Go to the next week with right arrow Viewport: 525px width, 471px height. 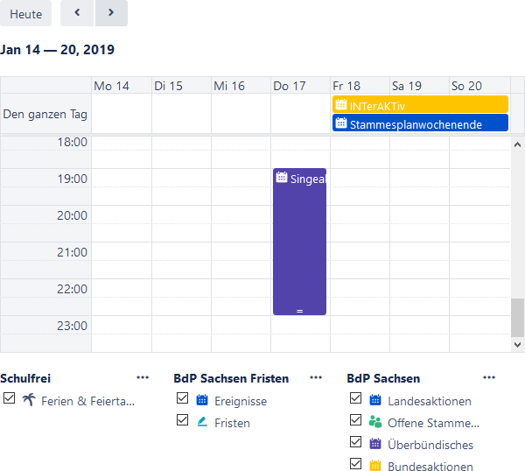[x=110, y=13]
